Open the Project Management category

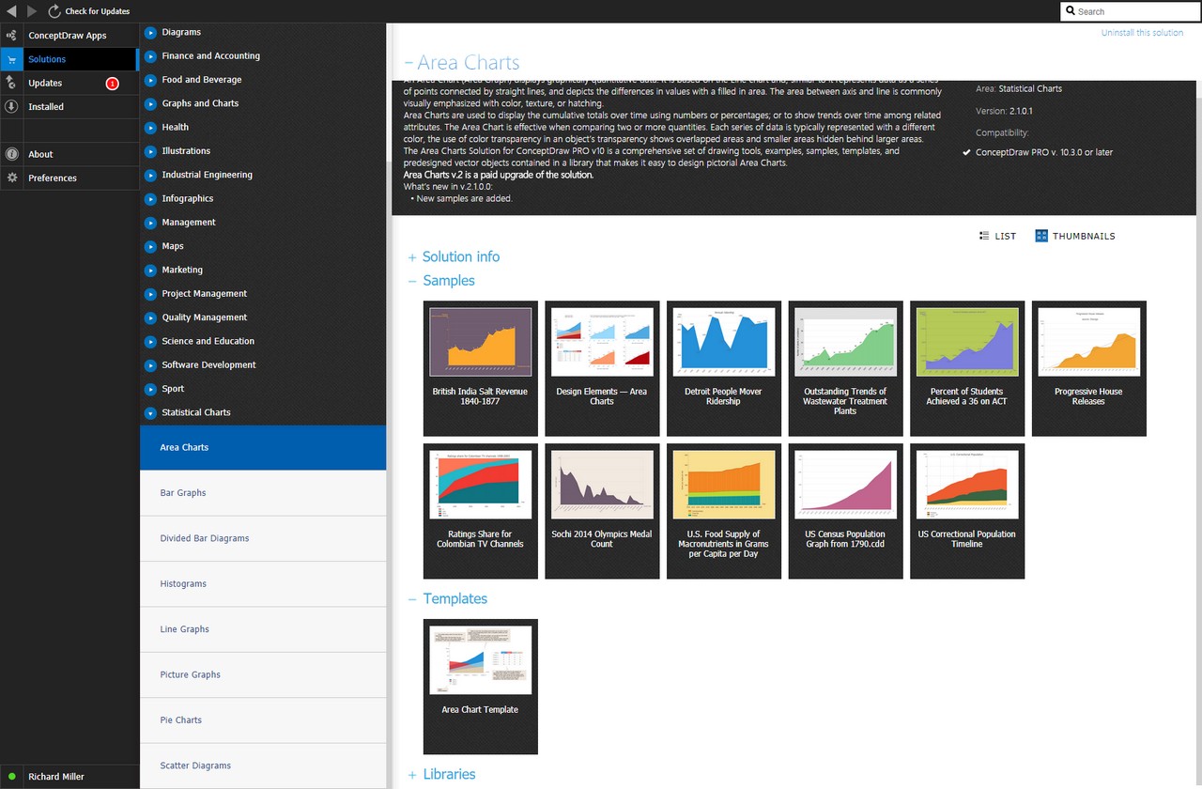click(x=204, y=294)
